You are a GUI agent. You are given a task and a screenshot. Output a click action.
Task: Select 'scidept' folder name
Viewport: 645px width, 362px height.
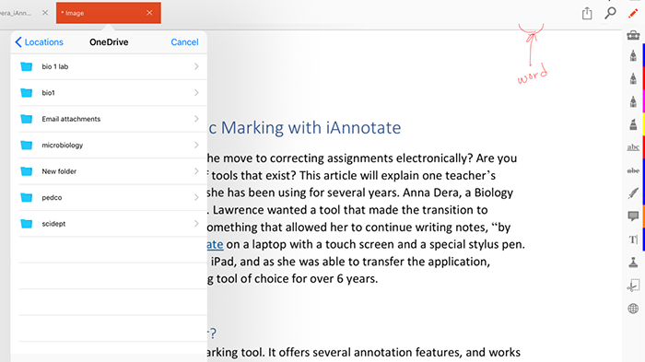[x=53, y=224]
